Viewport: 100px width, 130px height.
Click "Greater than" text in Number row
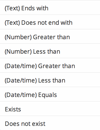52,37
